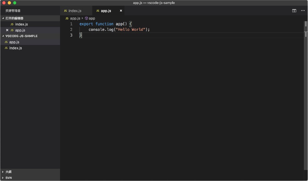This screenshot has width=308, height=181.
Task: Click the app.js breadcrumb link
Action: (x=75, y=18)
